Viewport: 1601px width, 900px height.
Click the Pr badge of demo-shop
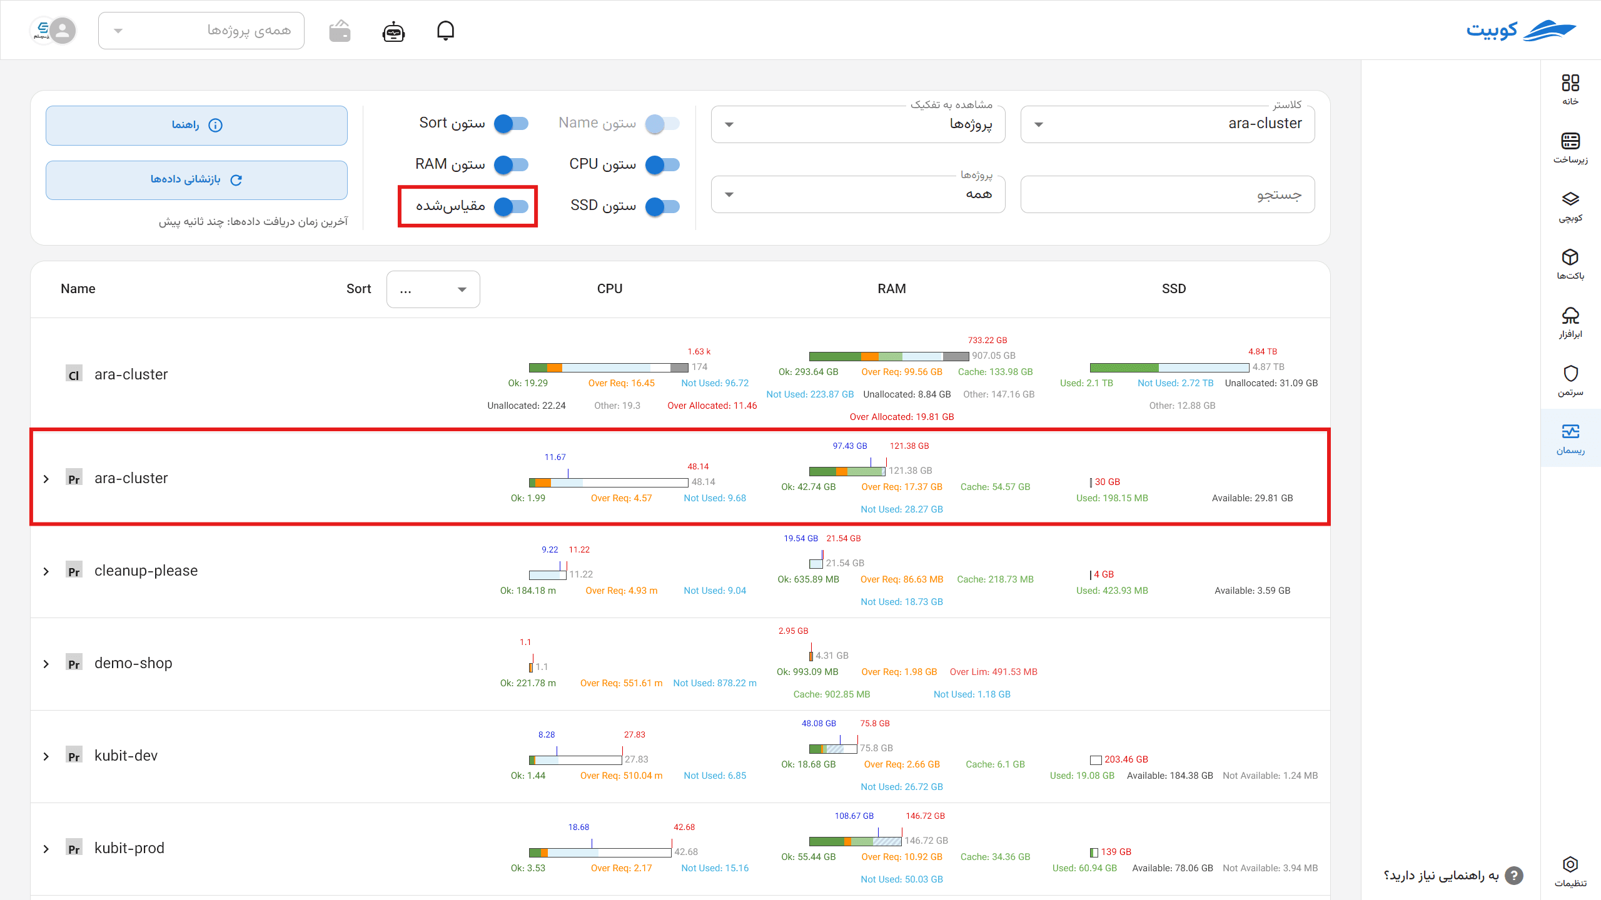74,663
